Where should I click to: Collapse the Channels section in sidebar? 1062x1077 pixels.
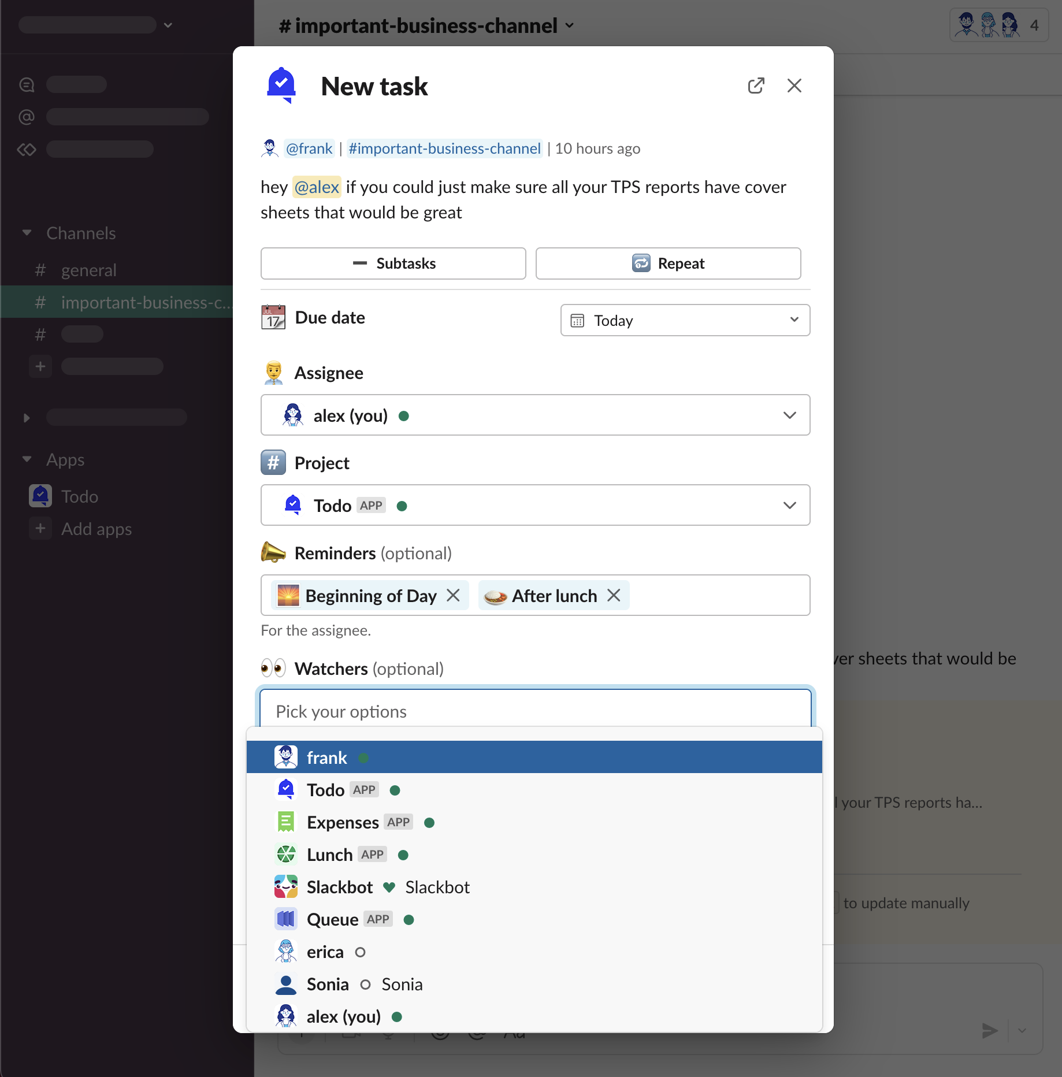click(27, 233)
